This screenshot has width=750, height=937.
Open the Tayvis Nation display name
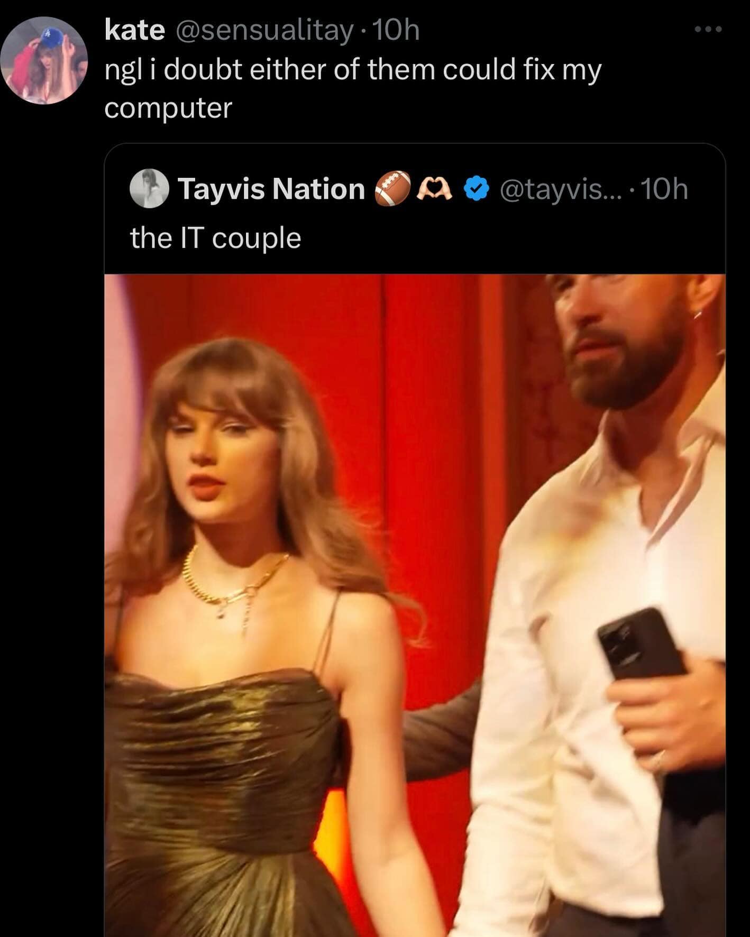click(x=271, y=189)
